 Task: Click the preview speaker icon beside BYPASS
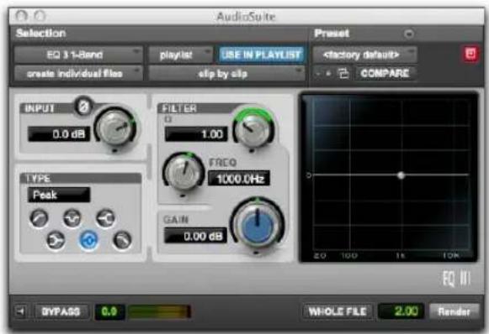pos(20,311)
